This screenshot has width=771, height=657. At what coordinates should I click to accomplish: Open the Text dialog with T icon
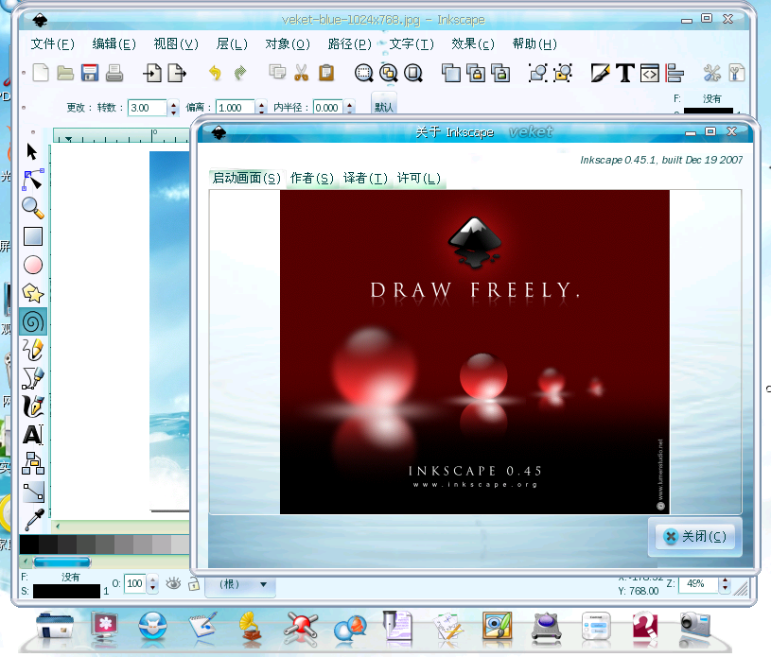tap(625, 73)
